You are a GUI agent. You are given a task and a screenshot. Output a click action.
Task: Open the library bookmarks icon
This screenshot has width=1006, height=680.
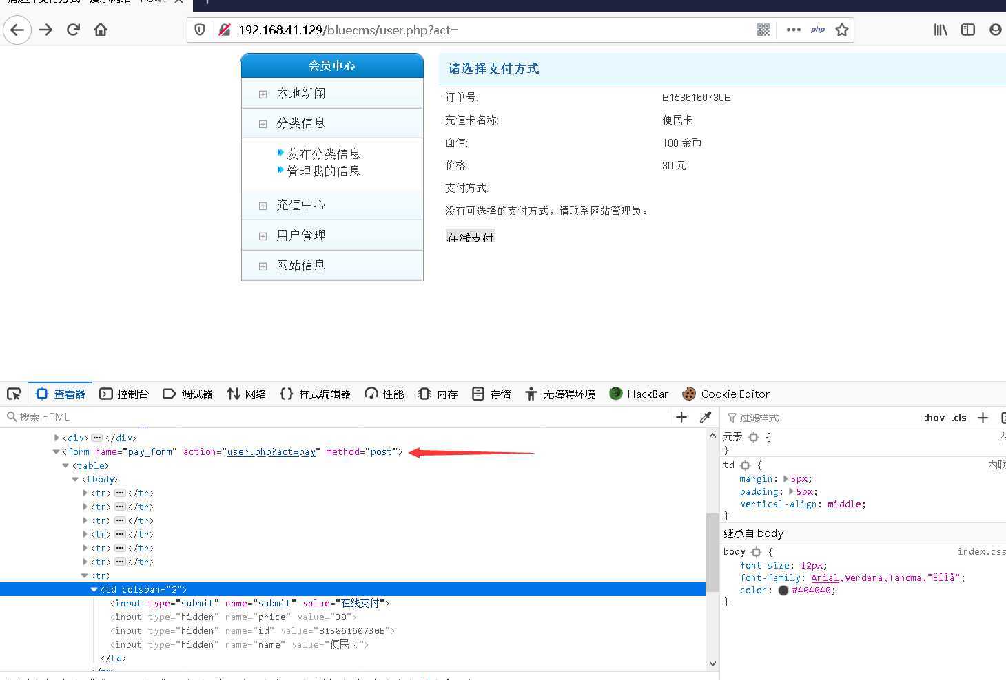pyautogui.click(x=941, y=30)
